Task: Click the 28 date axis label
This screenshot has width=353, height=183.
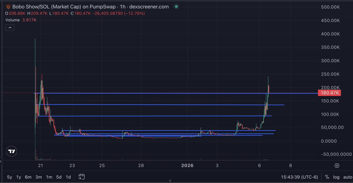Action: [141, 166]
